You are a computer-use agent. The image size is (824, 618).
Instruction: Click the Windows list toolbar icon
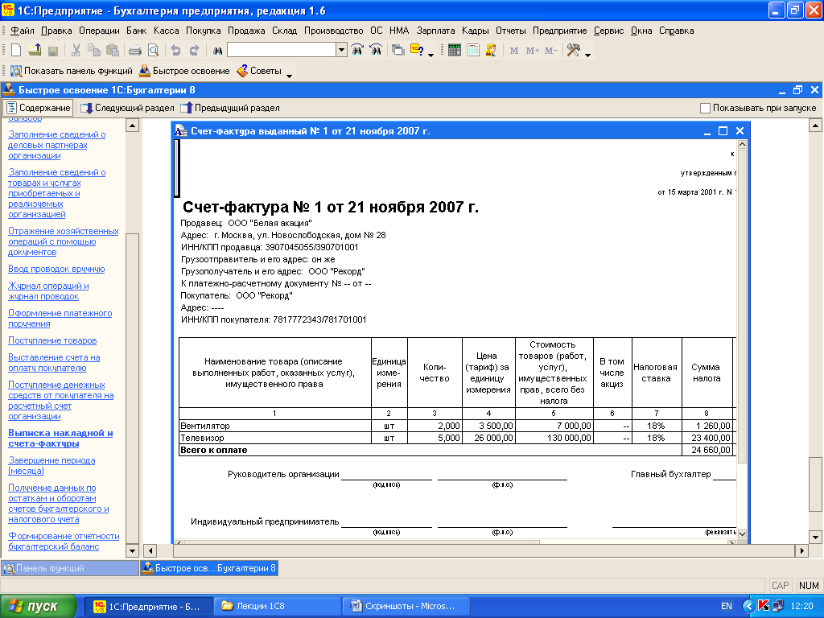pos(398,51)
